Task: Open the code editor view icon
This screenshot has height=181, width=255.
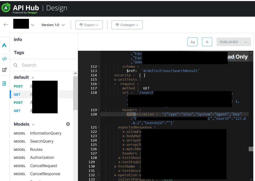Action: [4, 59]
